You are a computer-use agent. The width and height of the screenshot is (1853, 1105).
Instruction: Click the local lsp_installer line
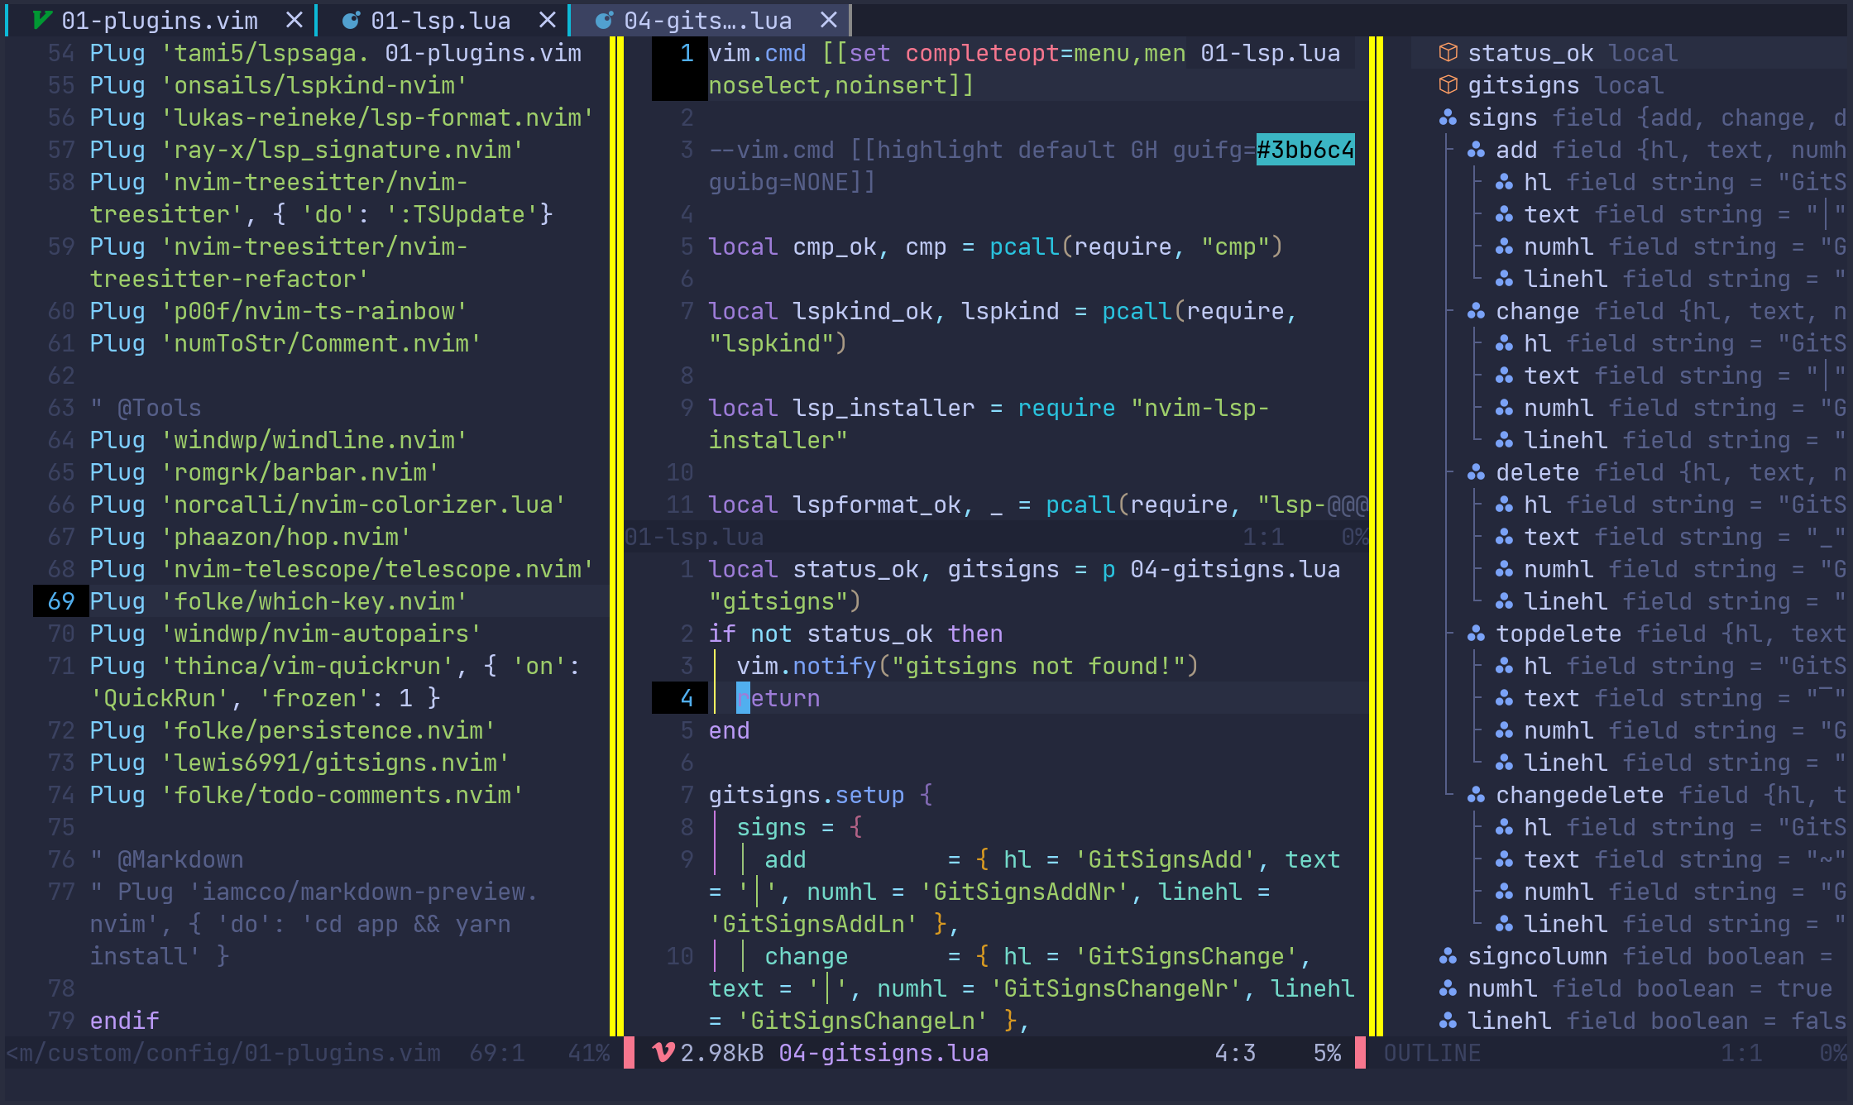click(989, 423)
